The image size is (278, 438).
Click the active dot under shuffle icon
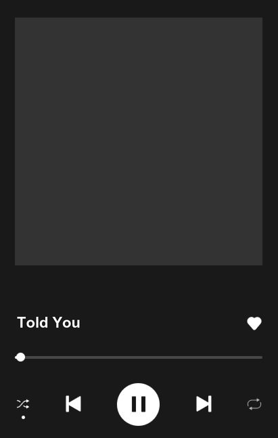tap(24, 417)
